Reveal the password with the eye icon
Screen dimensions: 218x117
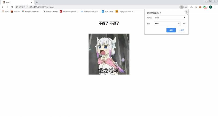184,24
